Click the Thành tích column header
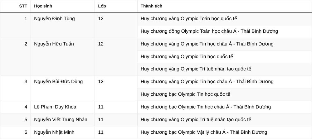Viewport: 312px width, 139px height. point(151,6)
